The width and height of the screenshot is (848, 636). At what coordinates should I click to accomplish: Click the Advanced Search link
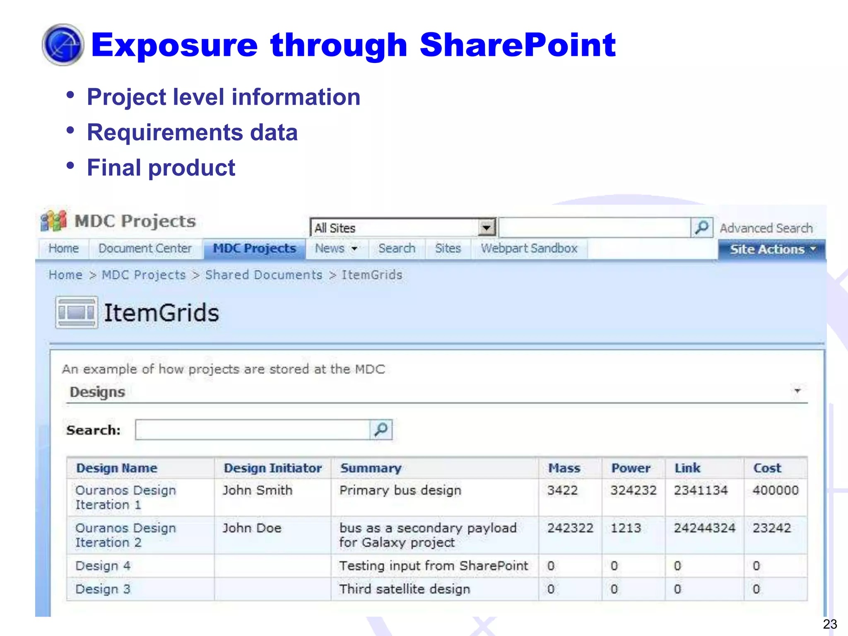pyautogui.click(x=766, y=228)
